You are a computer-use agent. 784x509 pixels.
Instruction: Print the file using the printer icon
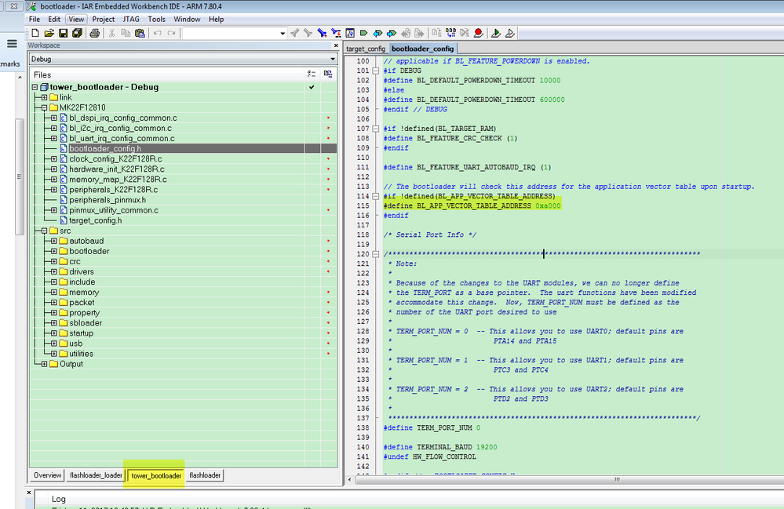tap(94, 33)
